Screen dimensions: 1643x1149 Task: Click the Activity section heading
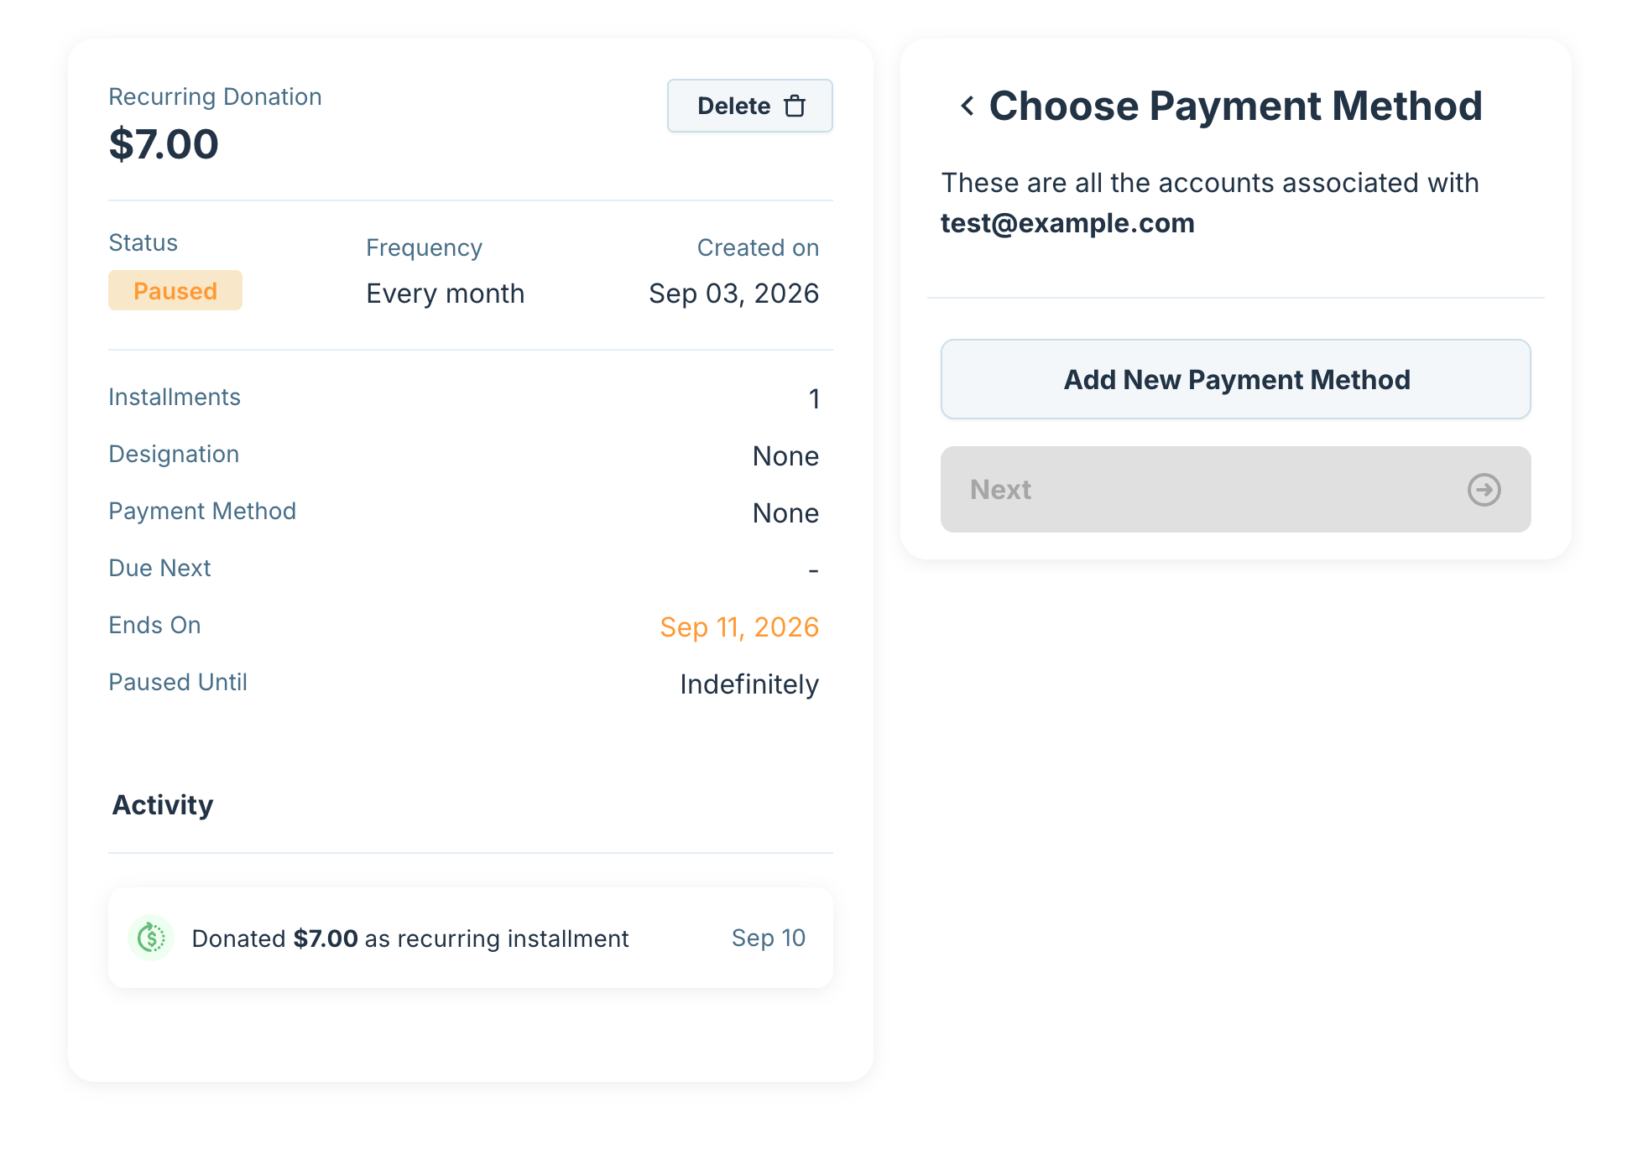tap(163, 805)
